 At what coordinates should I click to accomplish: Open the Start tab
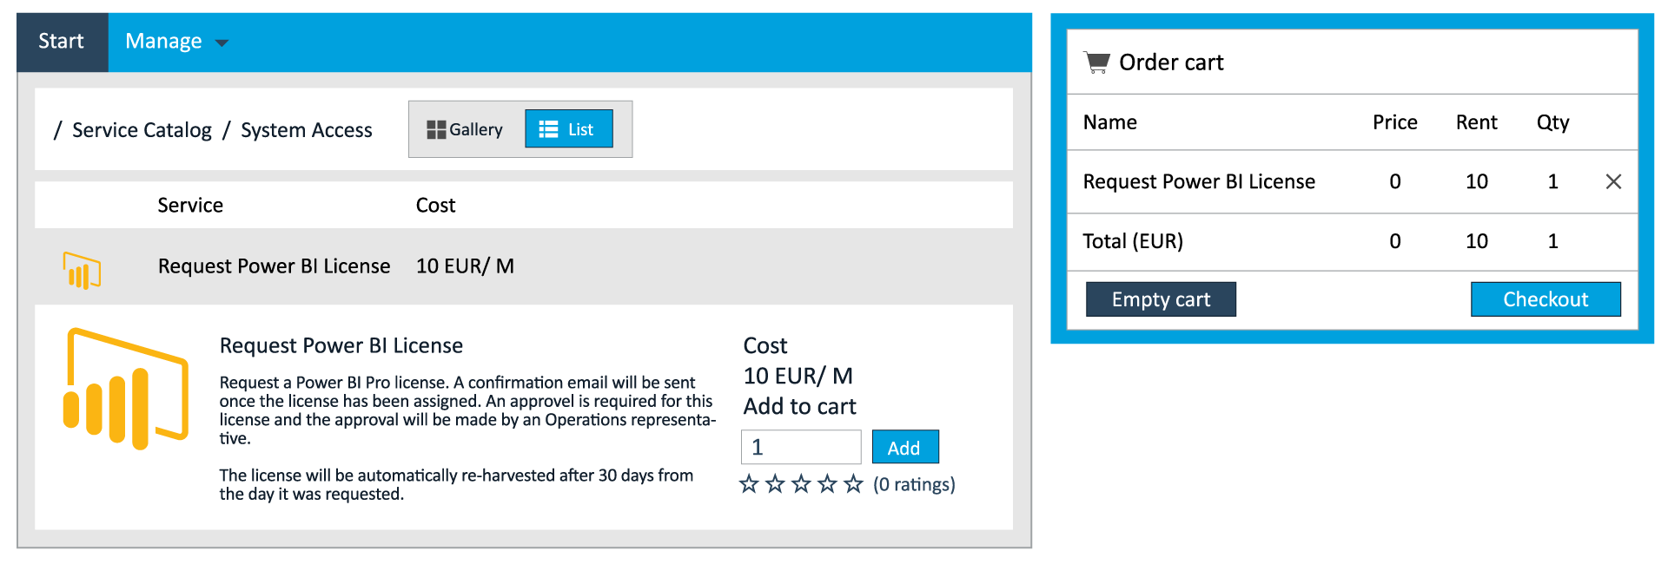pyautogui.click(x=61, y=42)
